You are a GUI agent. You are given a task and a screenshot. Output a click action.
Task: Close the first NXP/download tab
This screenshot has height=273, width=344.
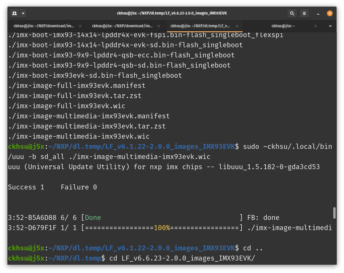80,26
